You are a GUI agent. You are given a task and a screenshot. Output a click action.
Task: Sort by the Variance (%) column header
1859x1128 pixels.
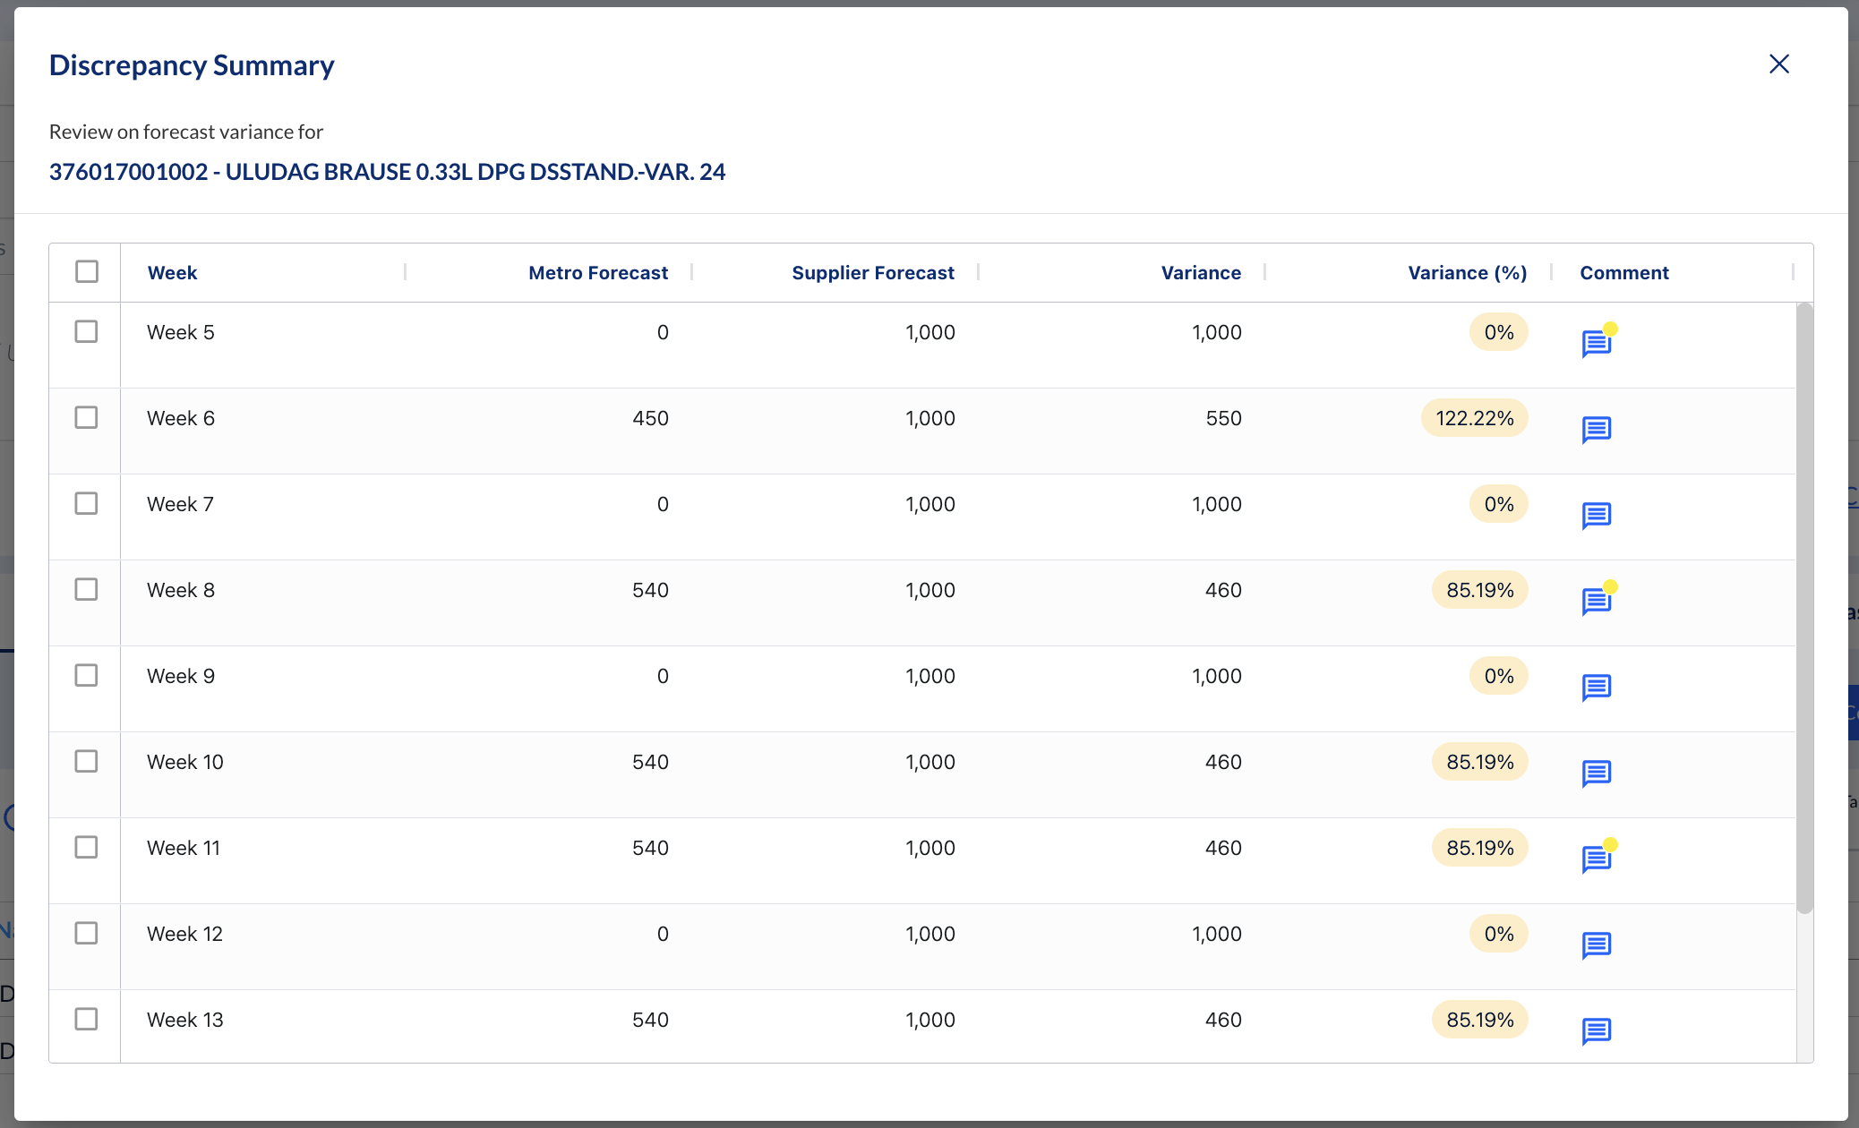coord(1467,272)
